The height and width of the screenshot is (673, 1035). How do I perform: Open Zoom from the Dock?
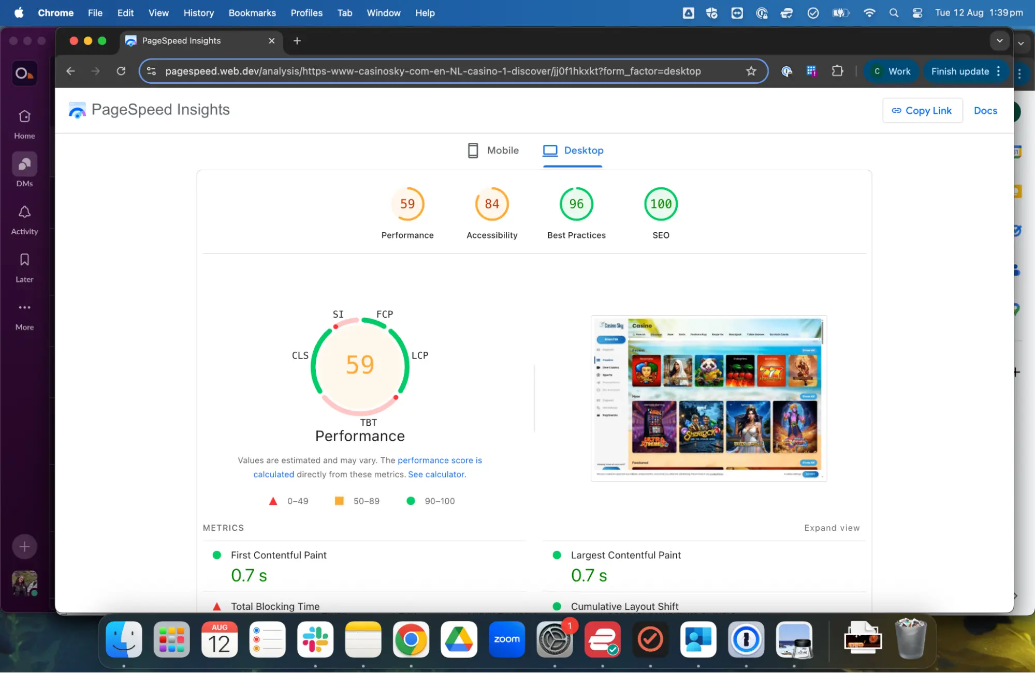[506, 639]
